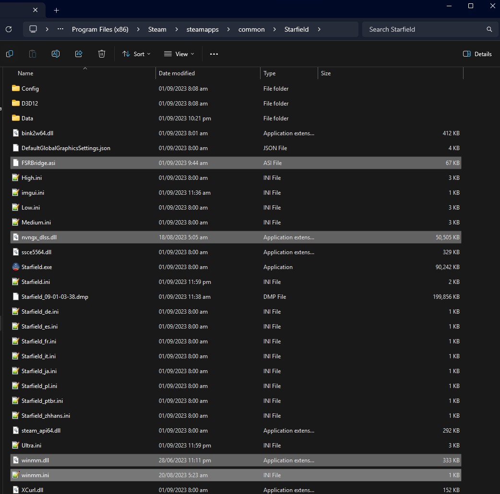Screen dimensions: 500x494
Task: Go to Steam folder in breadcrumb
Action: point(157,29)
